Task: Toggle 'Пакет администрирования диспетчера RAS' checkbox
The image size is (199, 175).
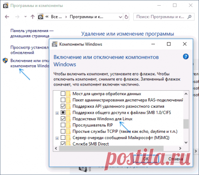Action: tap(63, 100)
